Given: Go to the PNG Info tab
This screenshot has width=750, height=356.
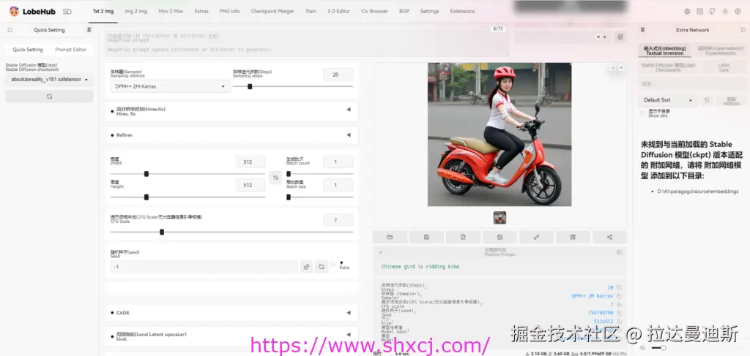Looking at the screenshot, I should pyautogui.click(x=229, y=11).
